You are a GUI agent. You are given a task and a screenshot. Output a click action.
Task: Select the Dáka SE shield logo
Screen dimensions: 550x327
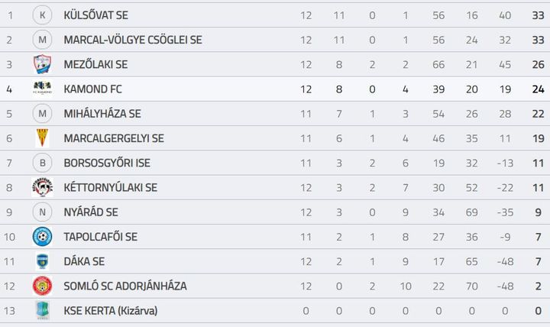tap(42, 261)
